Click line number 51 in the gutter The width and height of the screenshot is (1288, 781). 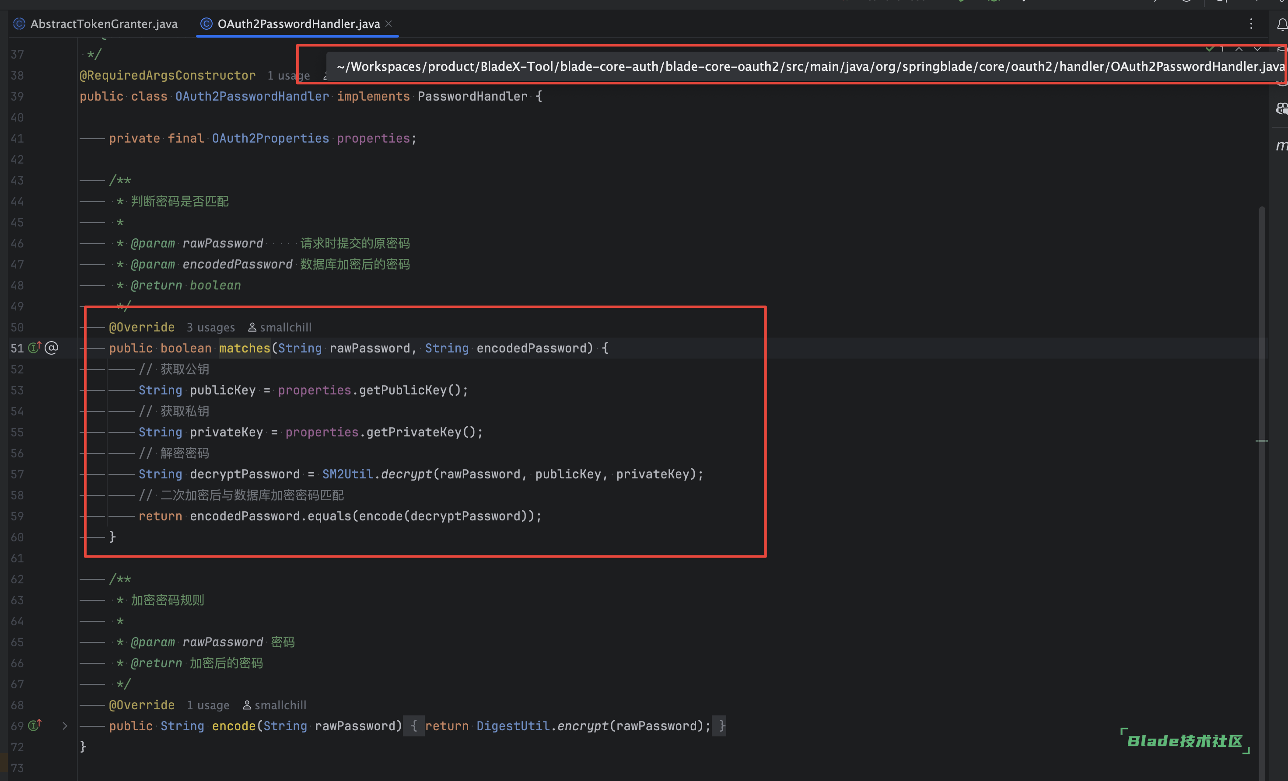(x=17, y=348)
